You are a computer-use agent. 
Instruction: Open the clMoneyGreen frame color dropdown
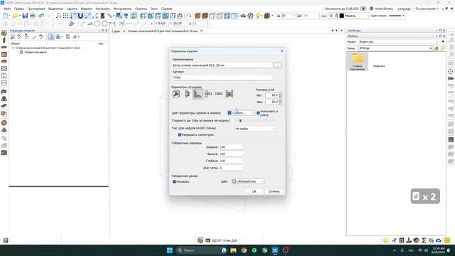point(248,181)
